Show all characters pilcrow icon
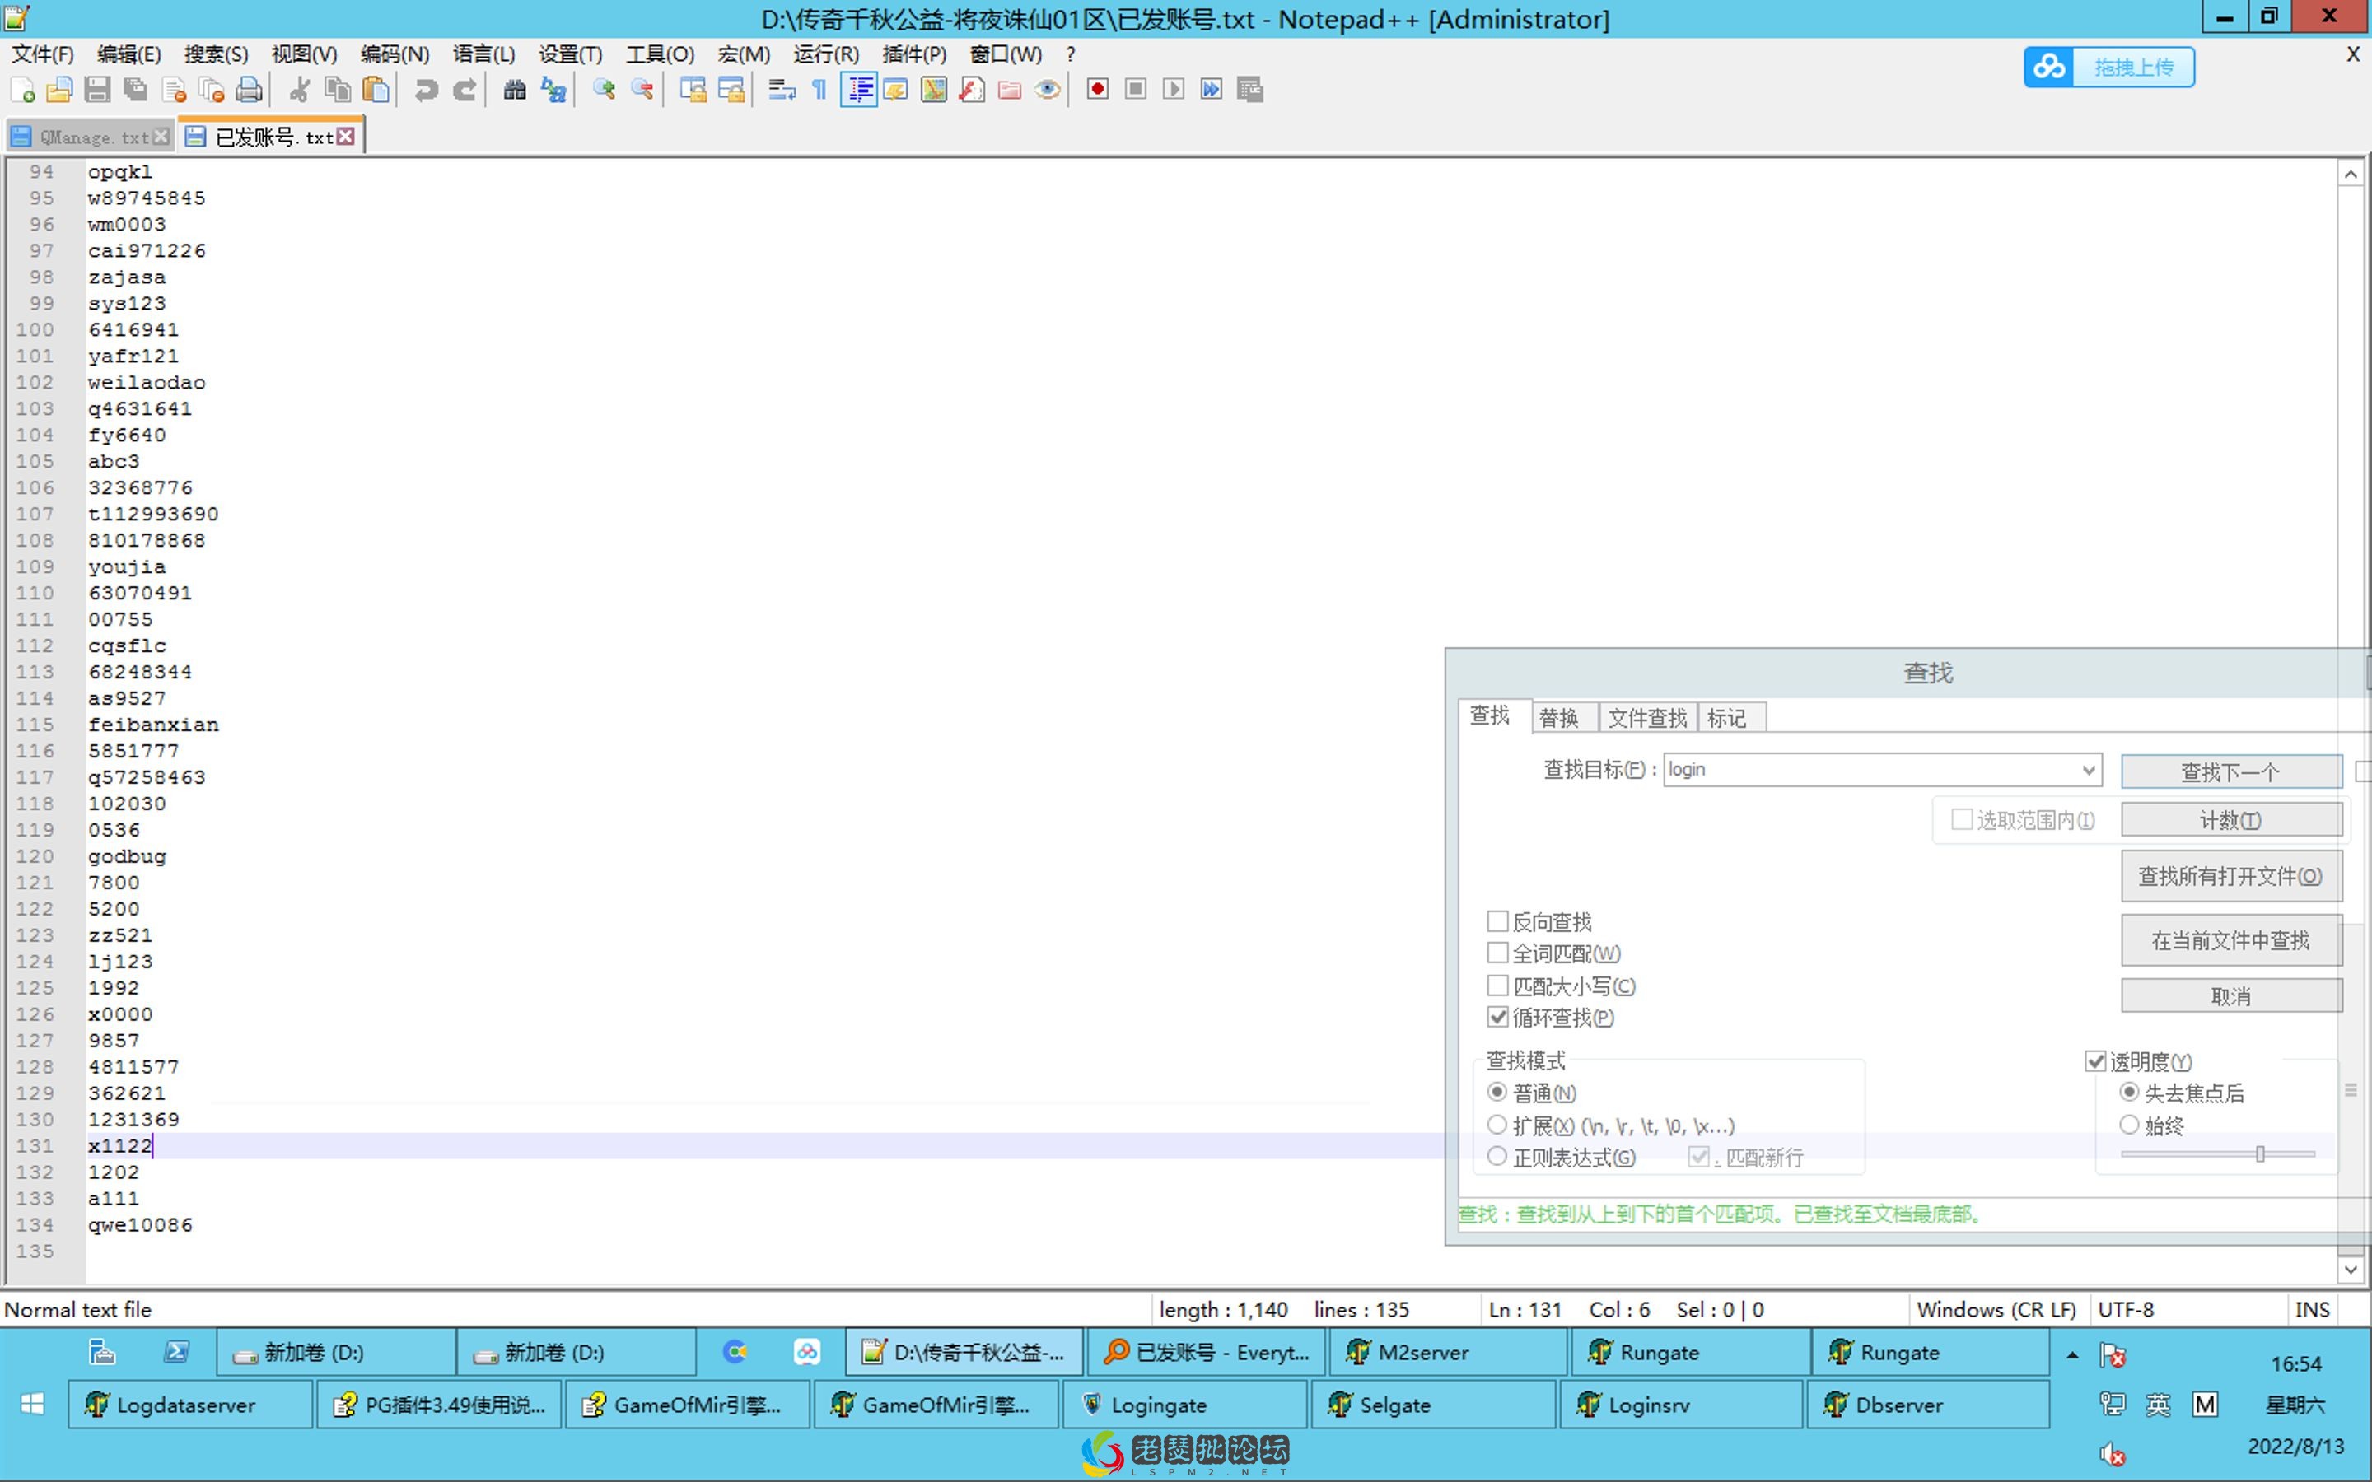The image size is (2372, 1482). (819, 91)
